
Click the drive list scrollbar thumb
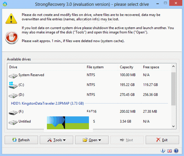pyautogui.click(x=174, y=89)
